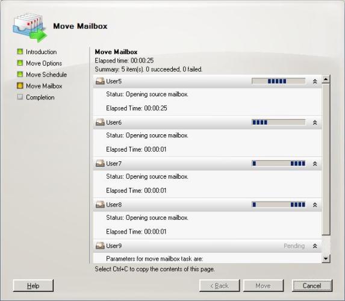
Task: Select the Move Schedule wizard step
Action: (46, 75)
